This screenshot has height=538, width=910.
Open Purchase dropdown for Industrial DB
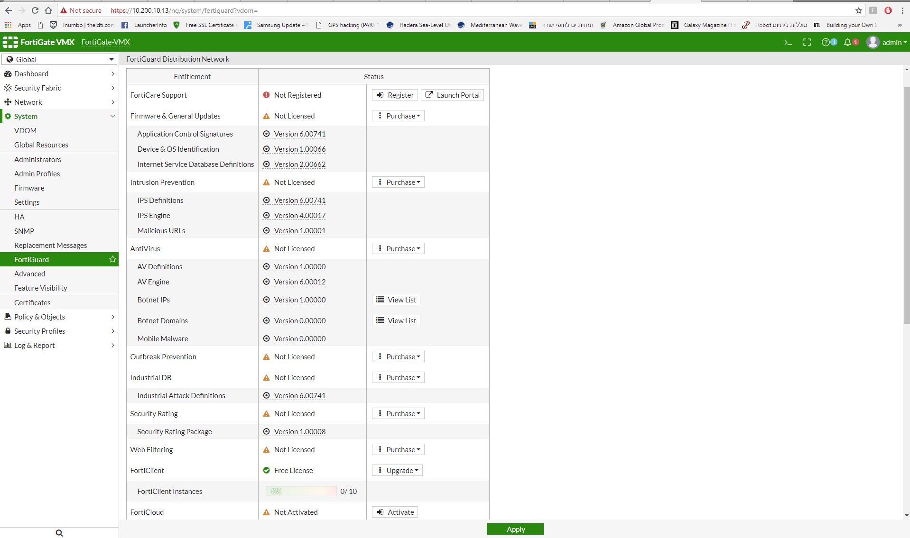pos(398,377)
